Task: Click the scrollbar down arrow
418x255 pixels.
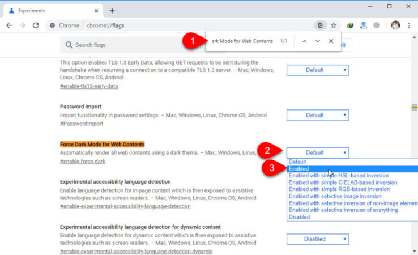Action: coord(414,251)
